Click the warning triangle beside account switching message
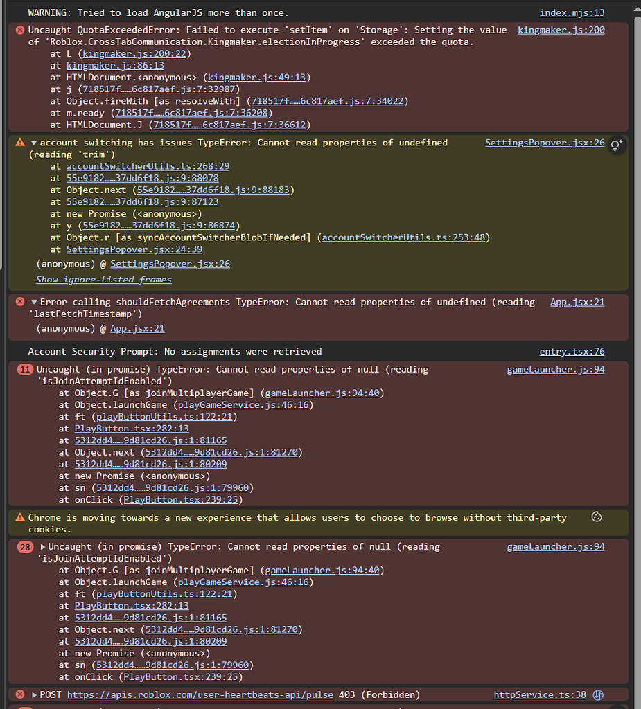This screenshot has height=709, width=641. tap(19, 143)
